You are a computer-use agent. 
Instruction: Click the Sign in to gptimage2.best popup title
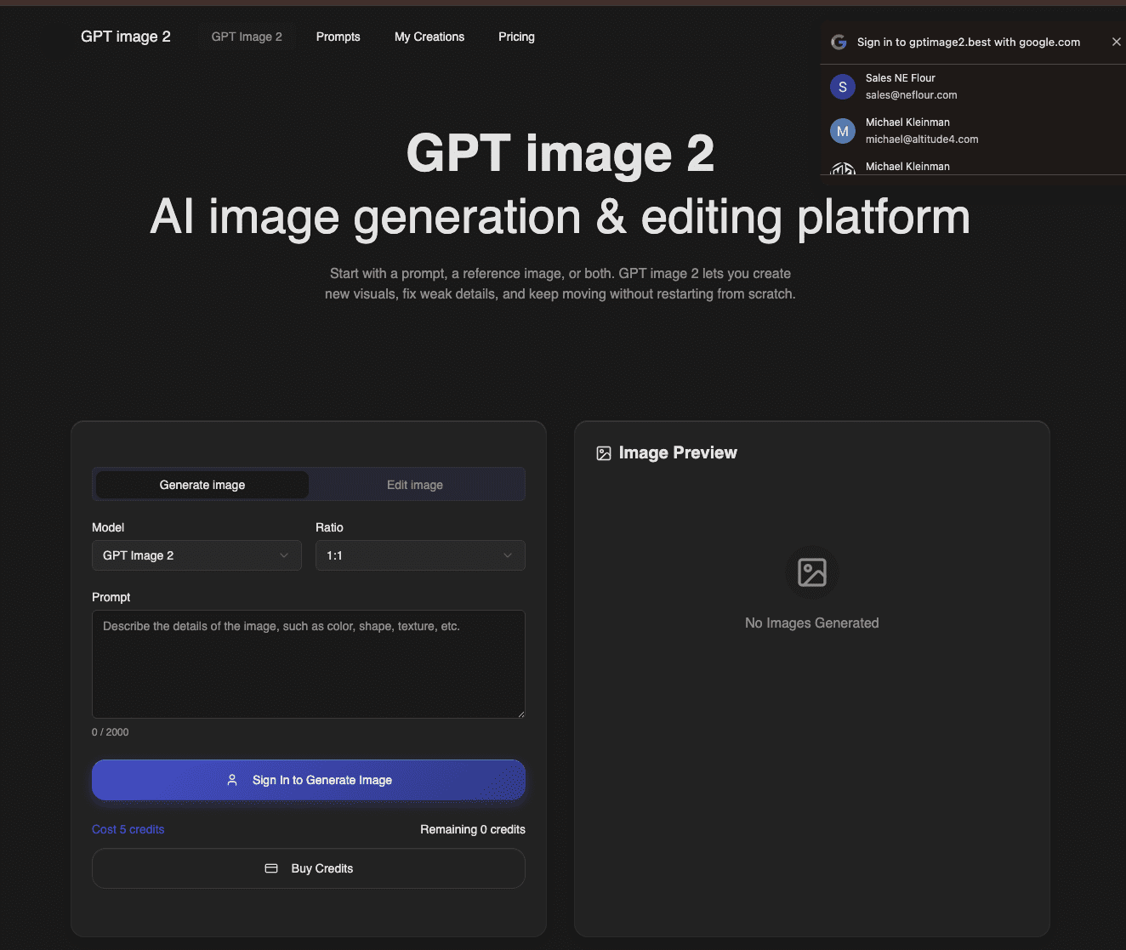click(x=969, y=42)
